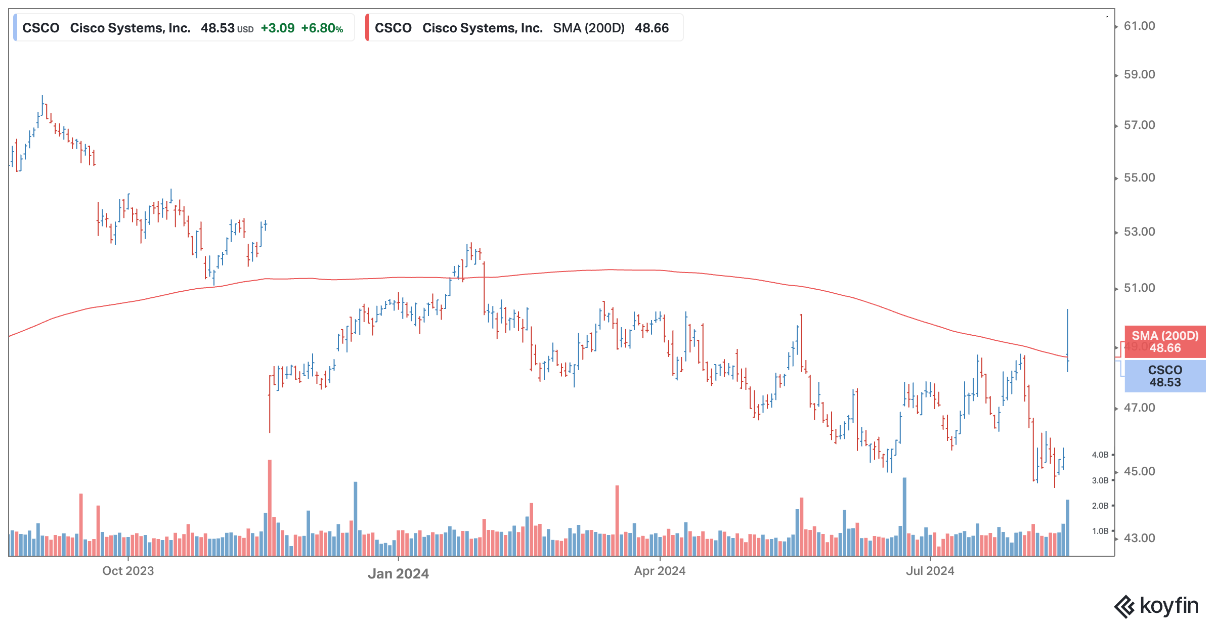Click the 57.00 price axis label

[1139, 125]
